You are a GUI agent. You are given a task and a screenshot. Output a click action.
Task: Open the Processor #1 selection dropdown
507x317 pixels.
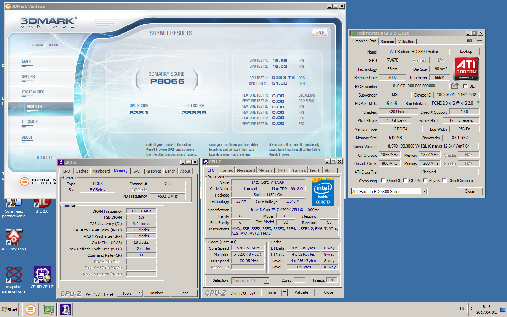[266, 281]
